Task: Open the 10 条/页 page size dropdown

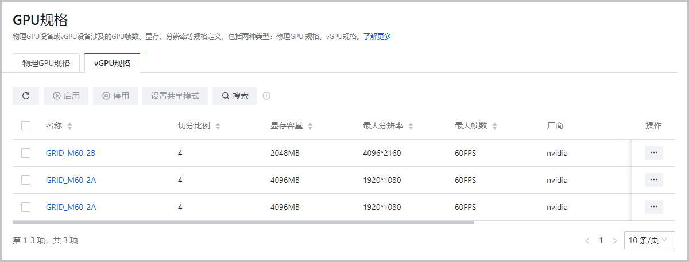Action: [x=649, y=240]
